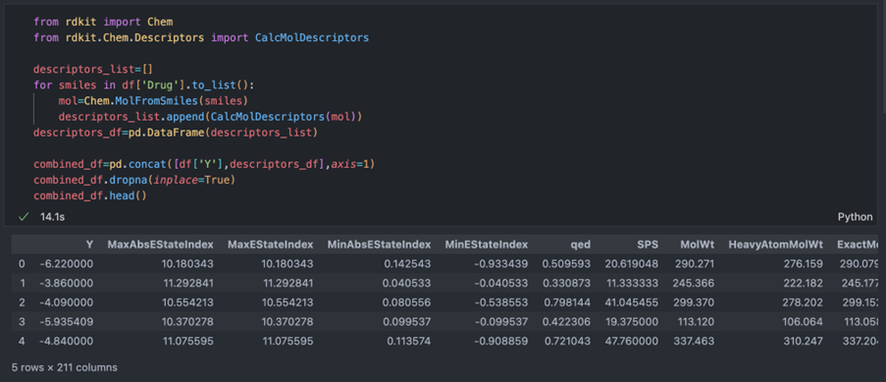Viewport: 886px width, 382px height.
Task: Click the row index 3 label
Action: click(22, 321)
